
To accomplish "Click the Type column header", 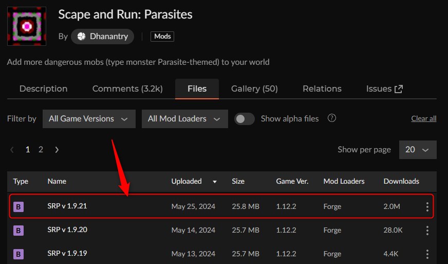I will [21, 181].
